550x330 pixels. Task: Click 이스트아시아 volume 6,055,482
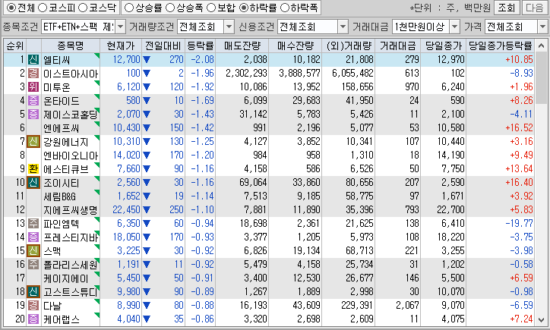click(x=353, y=74)
